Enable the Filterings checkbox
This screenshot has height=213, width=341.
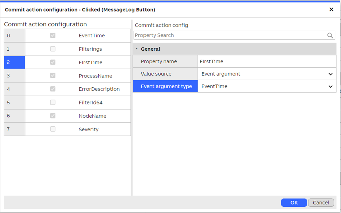coord(53,49)
